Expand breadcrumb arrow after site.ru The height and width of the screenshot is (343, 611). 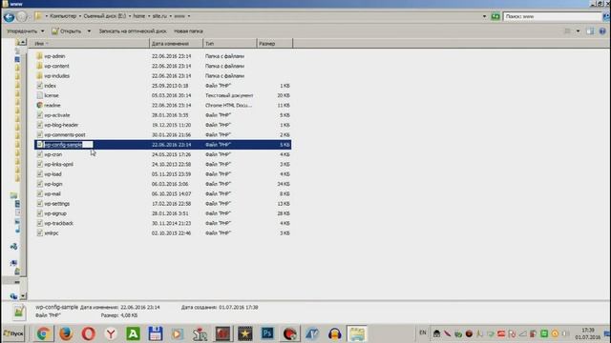pyautogui.click(x=170, y=16)
